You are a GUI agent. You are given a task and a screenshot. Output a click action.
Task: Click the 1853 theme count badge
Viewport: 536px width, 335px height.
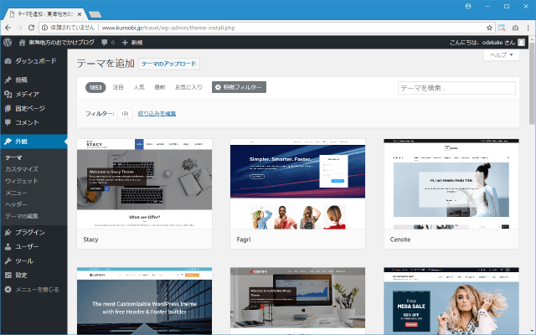pyautogui.click(x=95, y=87)
